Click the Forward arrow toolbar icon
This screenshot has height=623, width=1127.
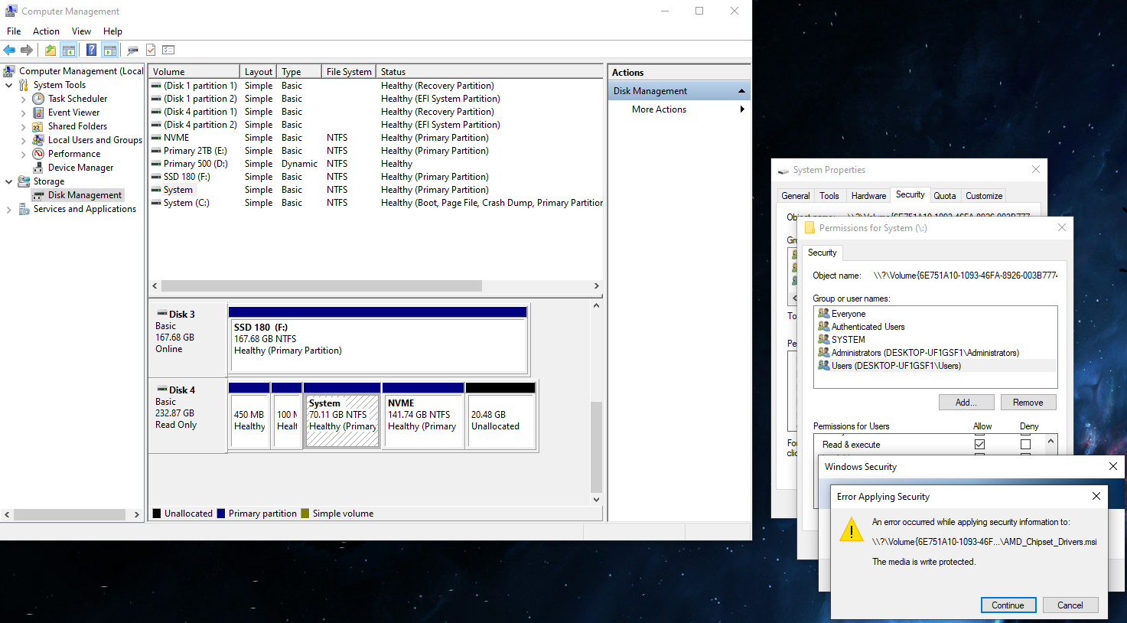(27, 51)
